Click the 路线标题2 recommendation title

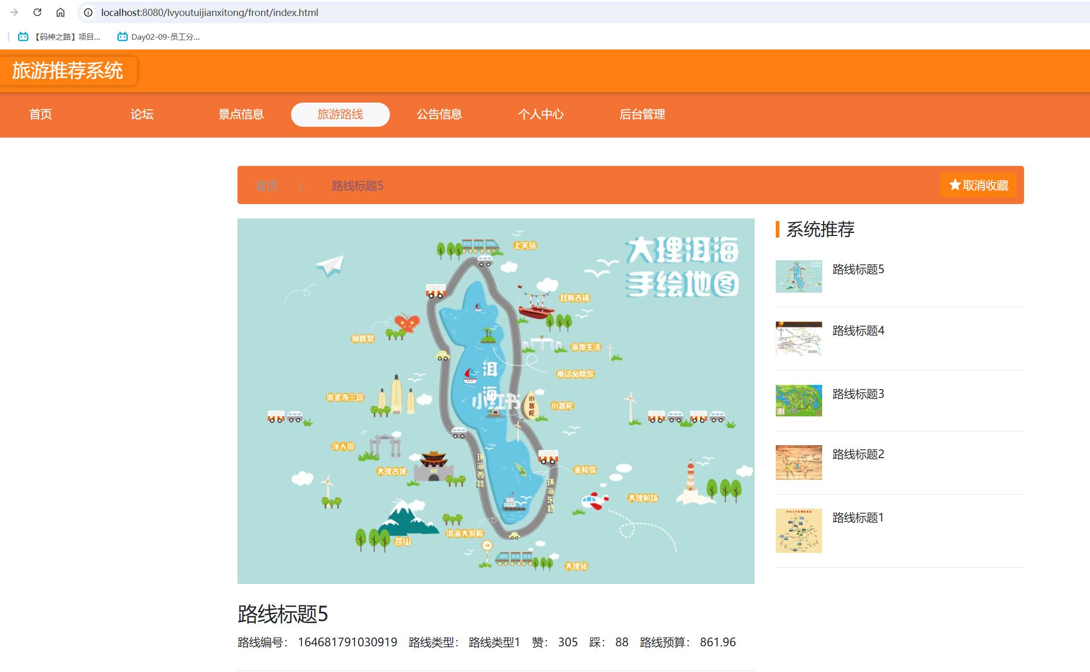click(x=858, y=454)
